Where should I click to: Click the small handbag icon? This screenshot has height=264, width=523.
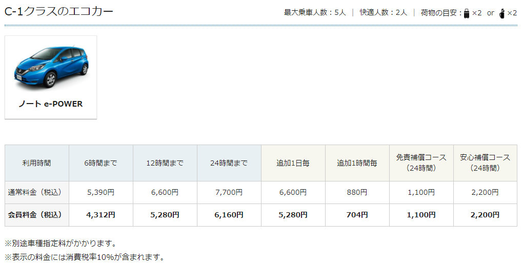point(502,13)
